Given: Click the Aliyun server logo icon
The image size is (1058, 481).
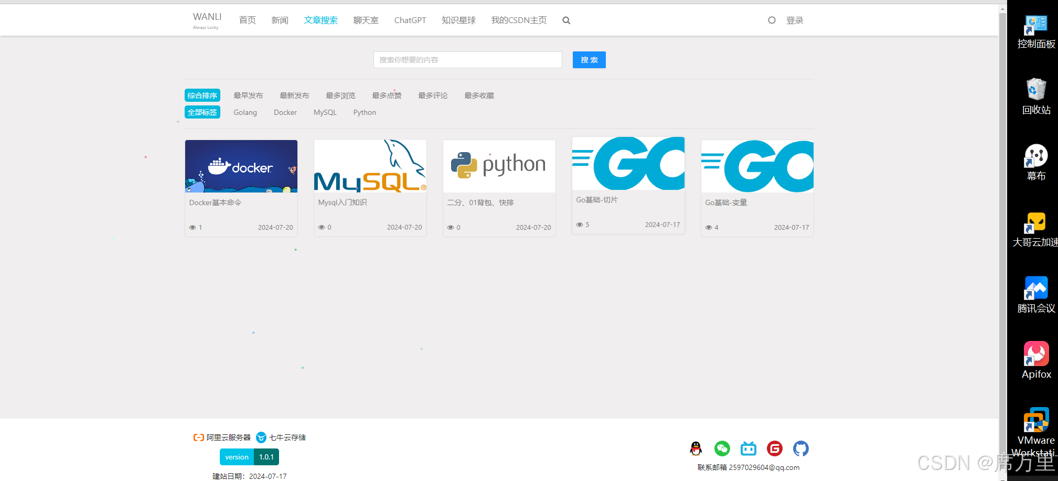Looking at the screenshot, I should (199, 437).
